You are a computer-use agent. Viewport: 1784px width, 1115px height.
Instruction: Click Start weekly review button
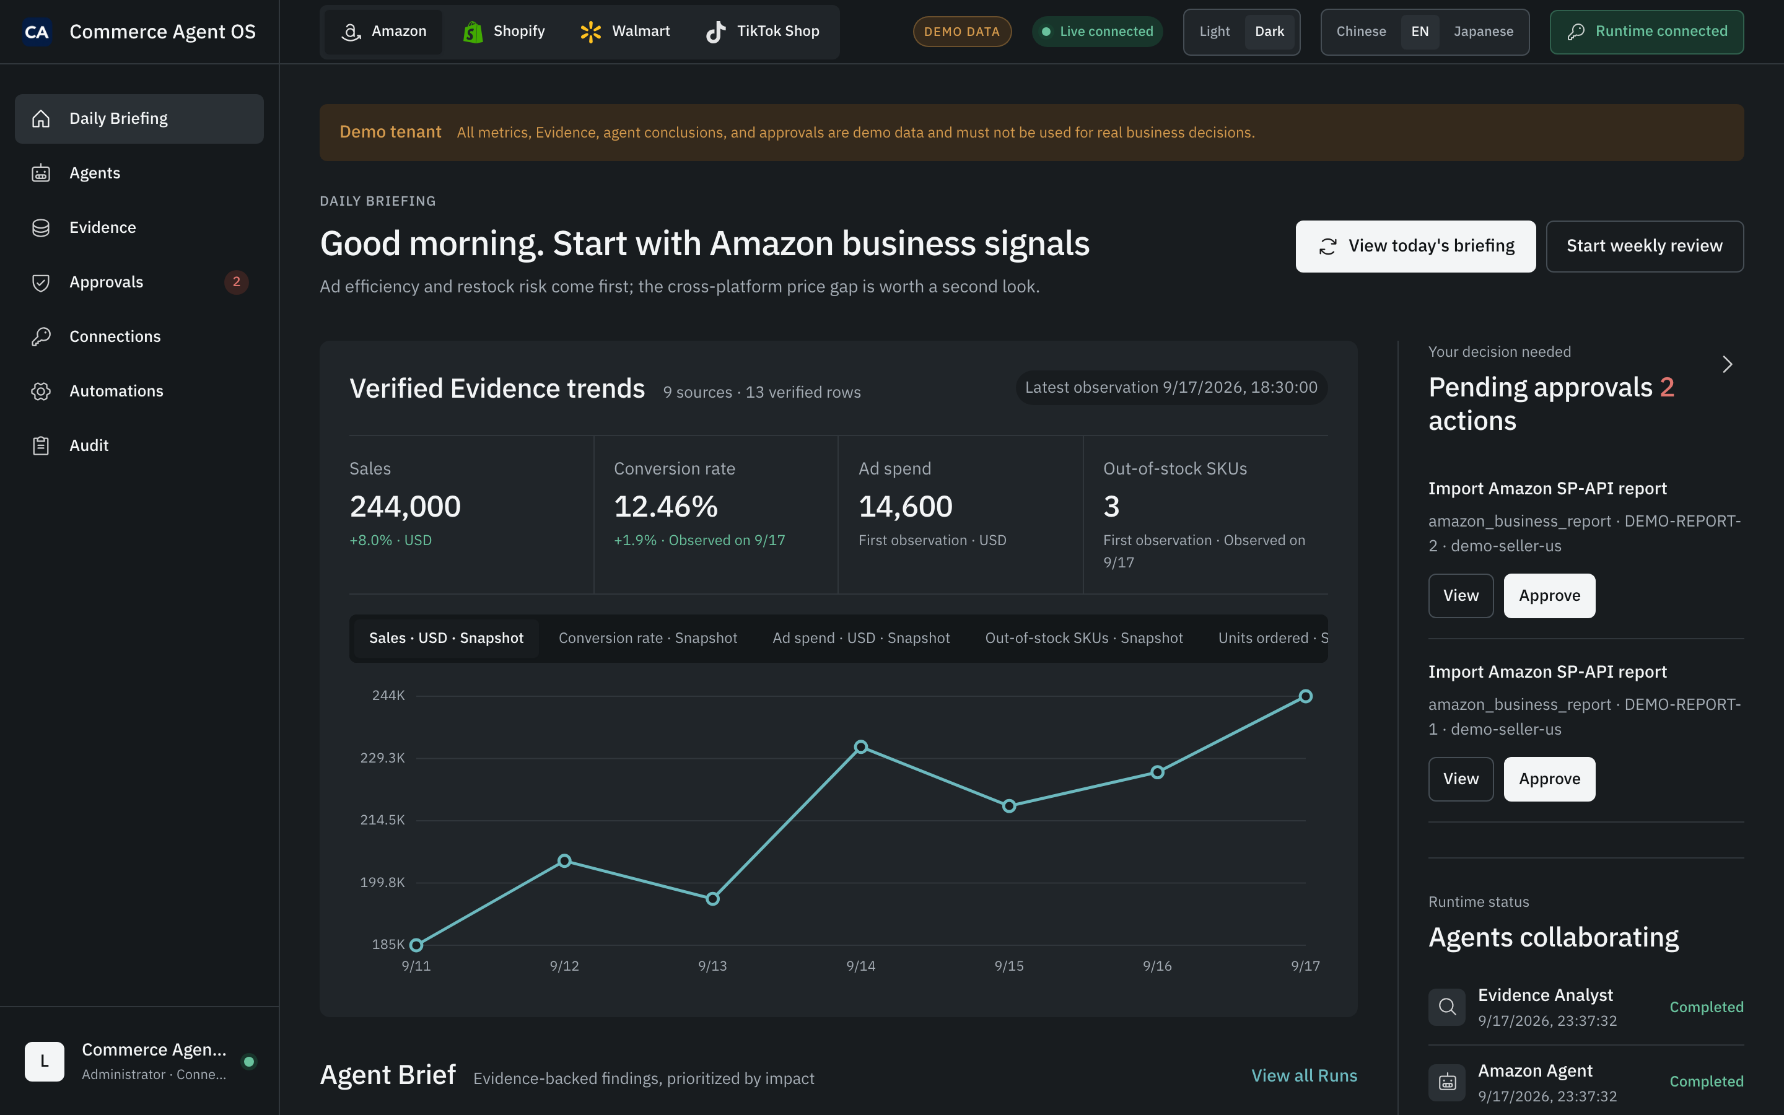[1644, 247]
